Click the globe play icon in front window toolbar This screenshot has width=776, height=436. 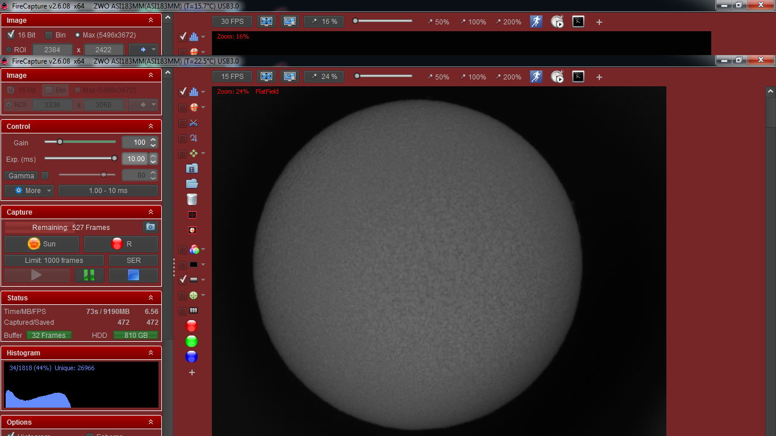click(557, 77)
